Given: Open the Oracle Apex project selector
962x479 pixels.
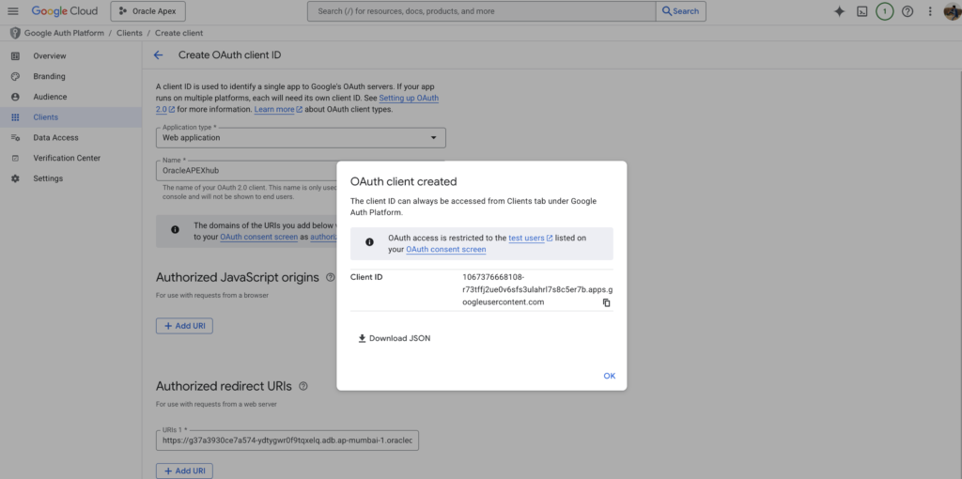Looking at the screenshot, I should pos(148,11).
